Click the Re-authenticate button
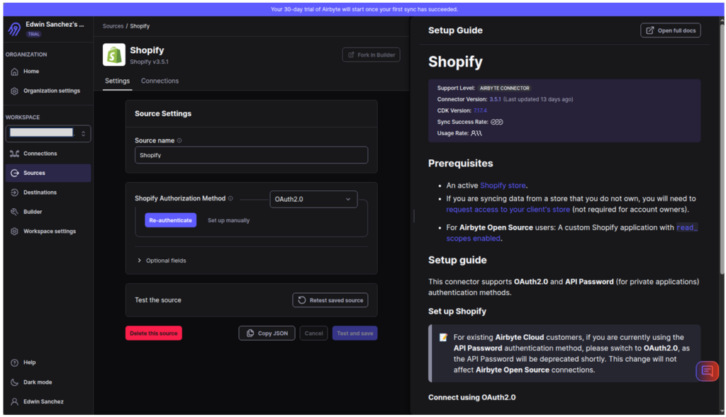 click(x=170, y=220)
